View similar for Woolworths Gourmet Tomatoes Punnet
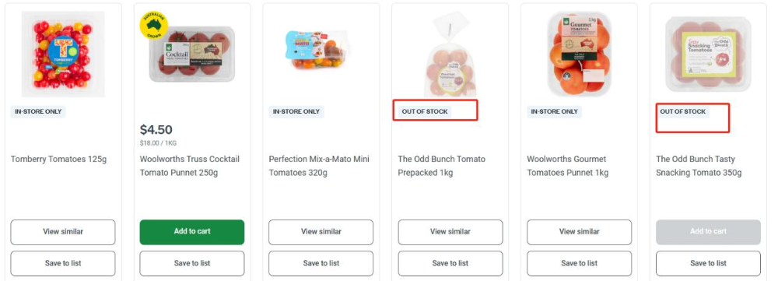Screen dimensions: 778x281 pos(579,232)
